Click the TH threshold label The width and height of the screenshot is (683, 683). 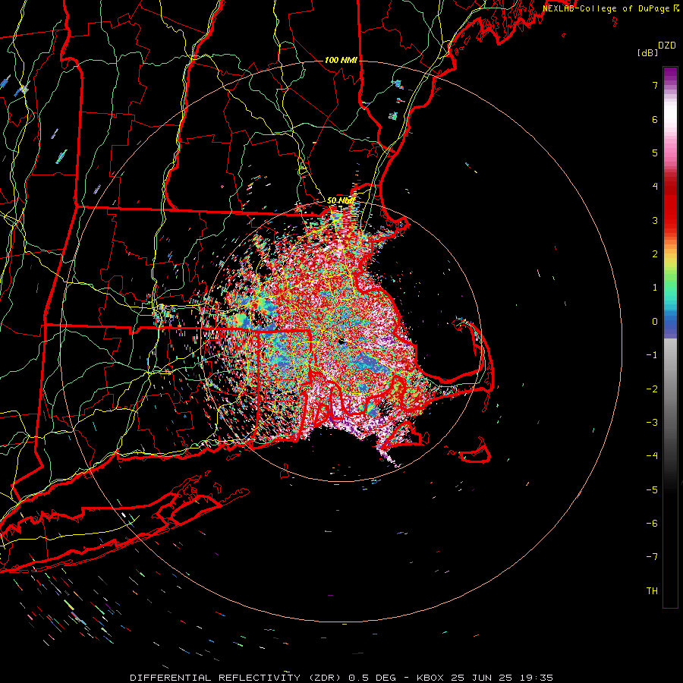[652, 591]
